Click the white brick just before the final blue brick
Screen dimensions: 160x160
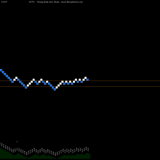pyautogui.click(x=85, y=78)
